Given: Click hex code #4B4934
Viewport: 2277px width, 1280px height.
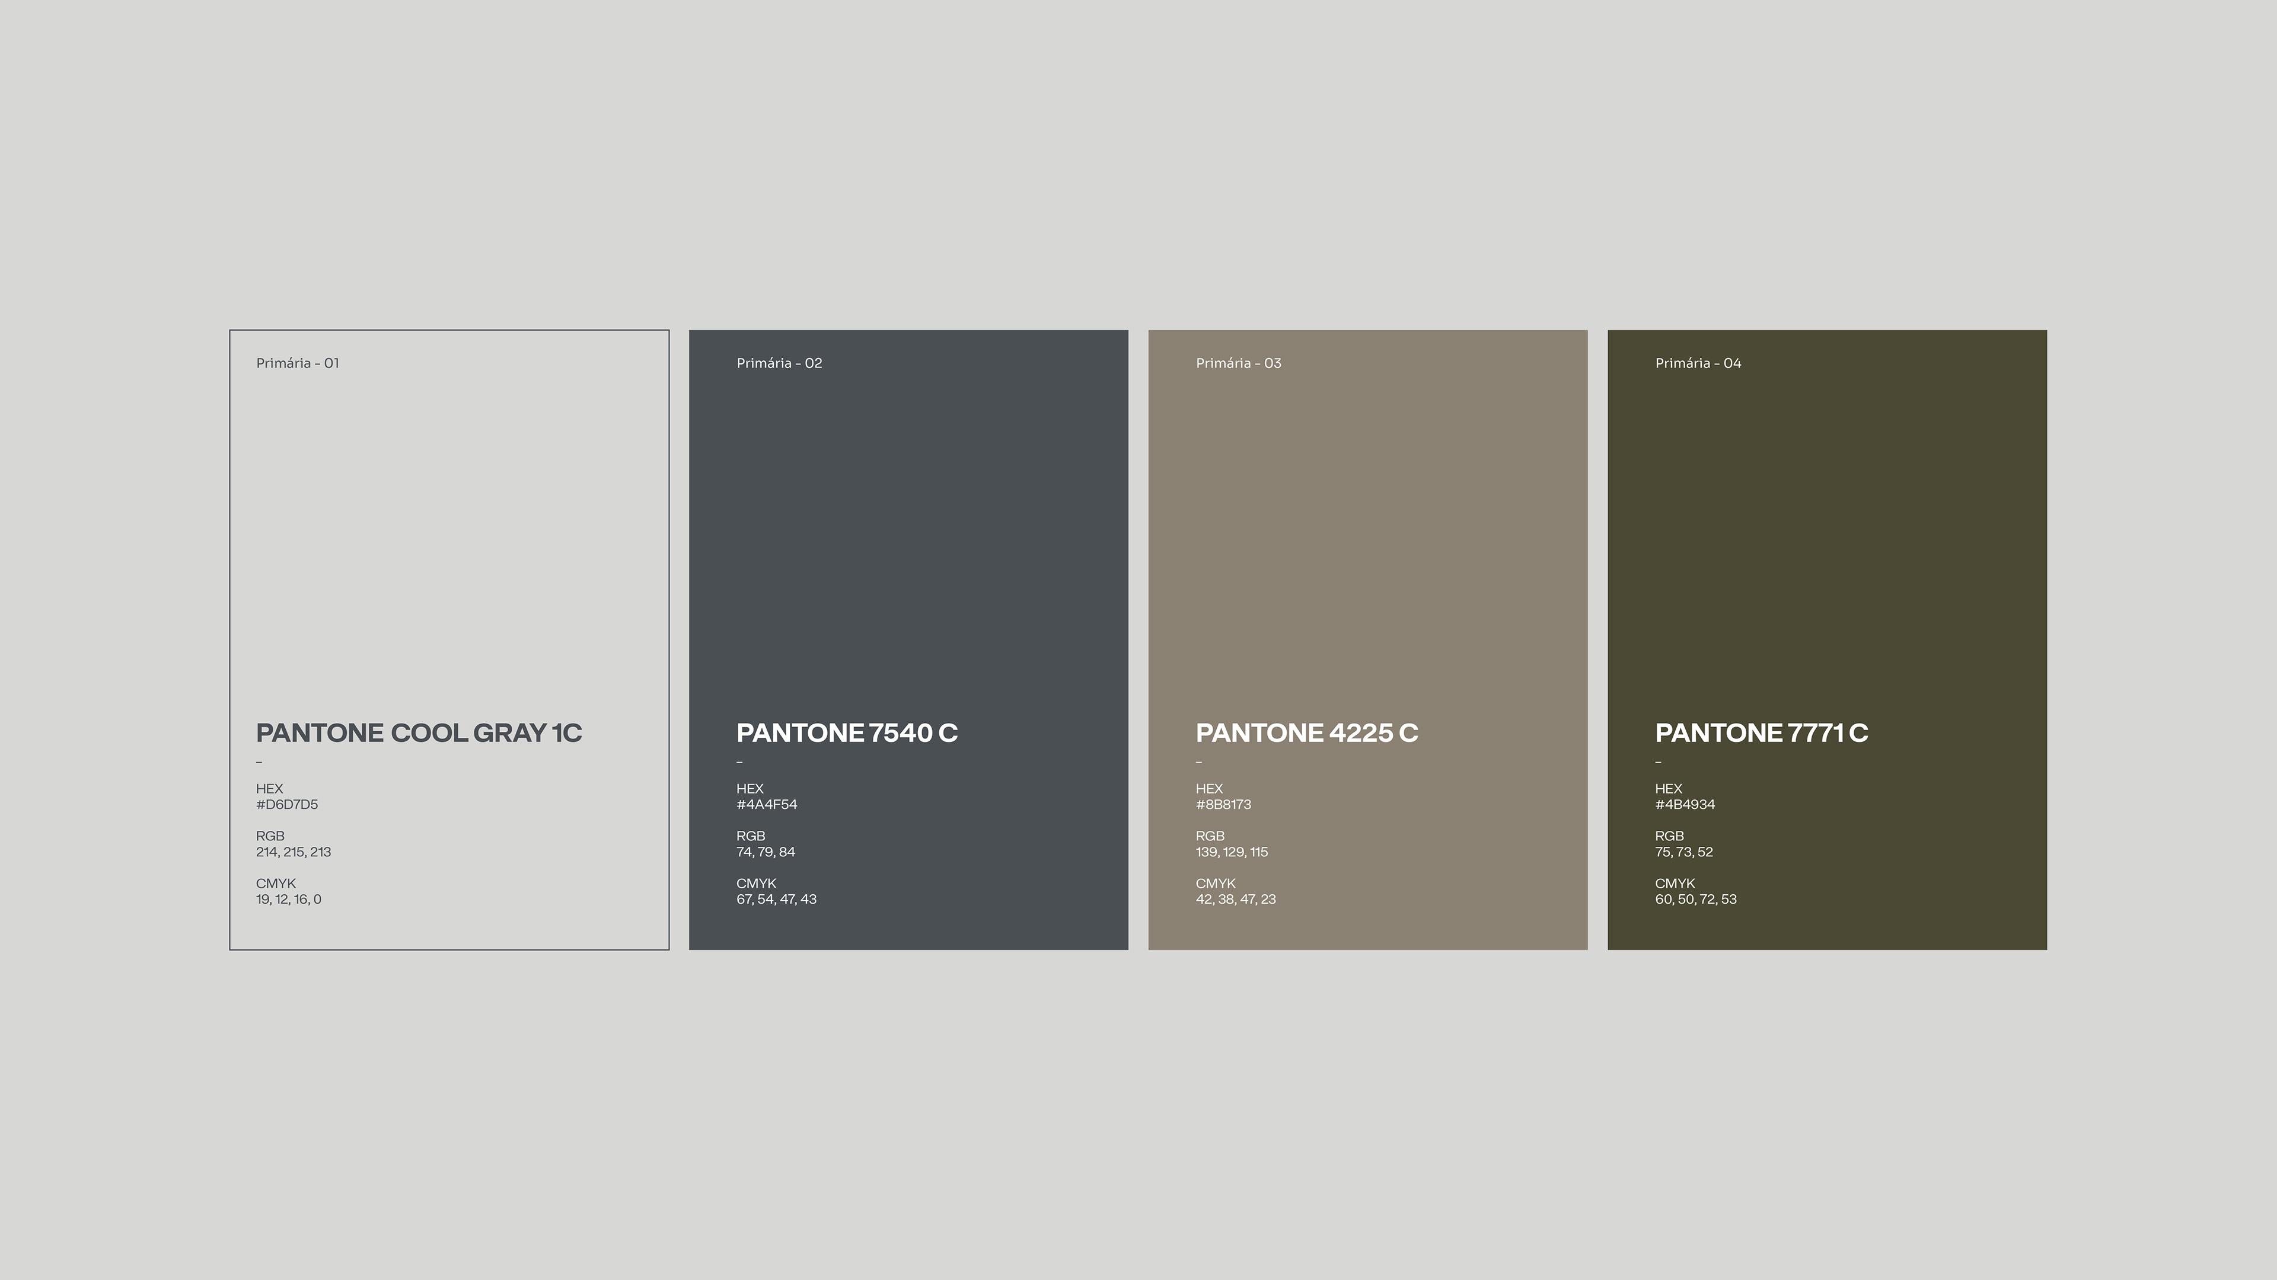Looking at the screenshot, I should point(1685,805).
